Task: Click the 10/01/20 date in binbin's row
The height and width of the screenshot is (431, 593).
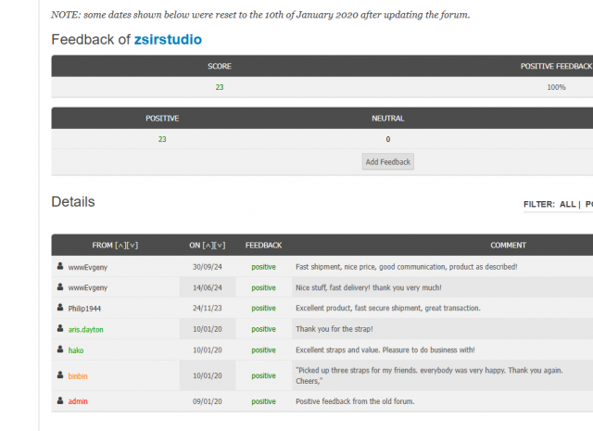Action: (x=208, y=375)
